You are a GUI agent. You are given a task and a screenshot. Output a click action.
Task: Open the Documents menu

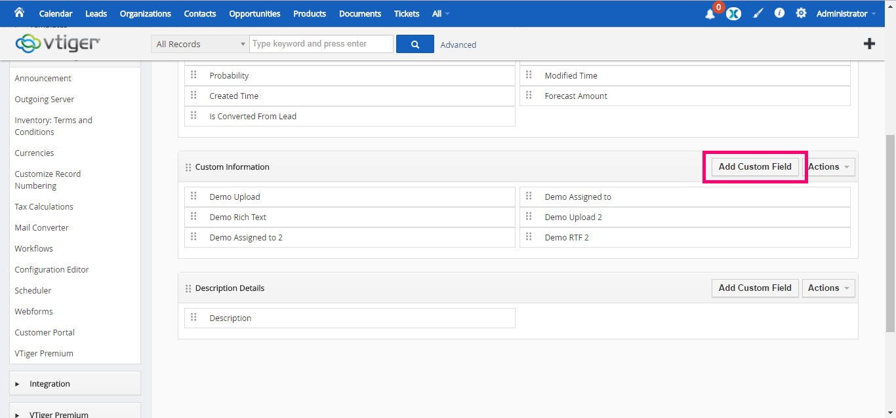click(x=360, y=14)
